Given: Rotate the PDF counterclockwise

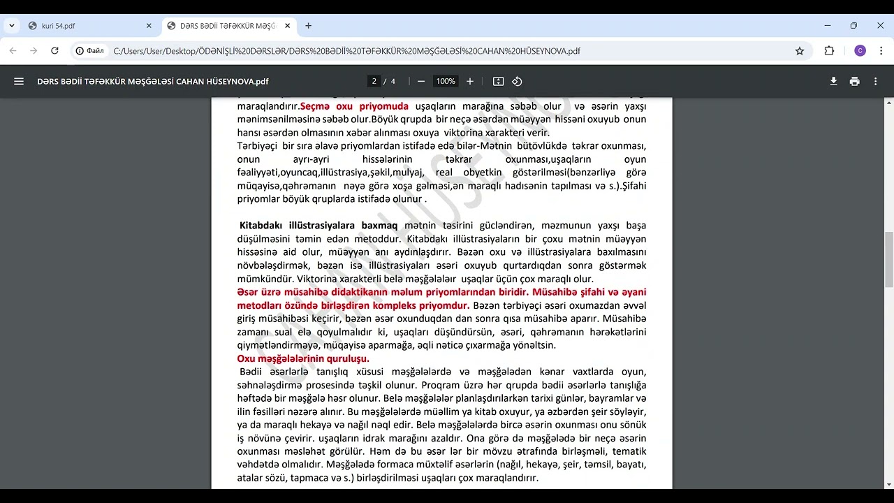Looking at the screenshot, I should click(x=517, y=81).
